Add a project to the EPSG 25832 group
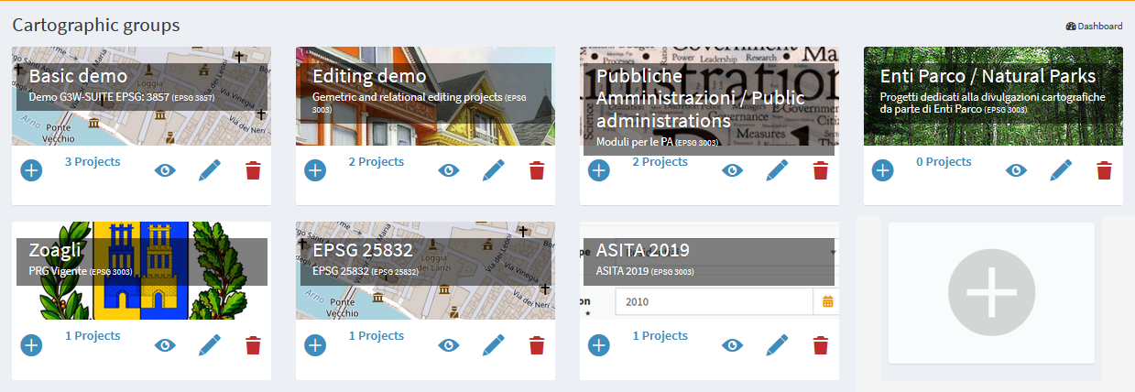This screenshot has width=1135, height=392. [x=315, y=344]
